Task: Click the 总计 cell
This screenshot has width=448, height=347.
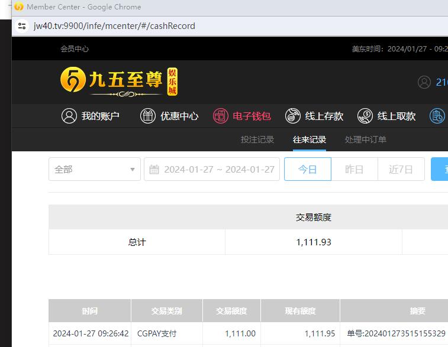Action: (x=137, y=242)
